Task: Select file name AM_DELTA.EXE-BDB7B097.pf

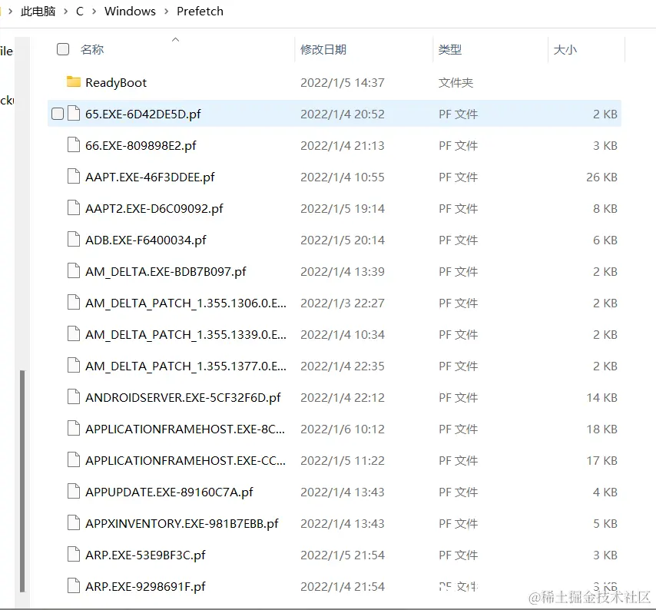Action: tap(166, 271)
